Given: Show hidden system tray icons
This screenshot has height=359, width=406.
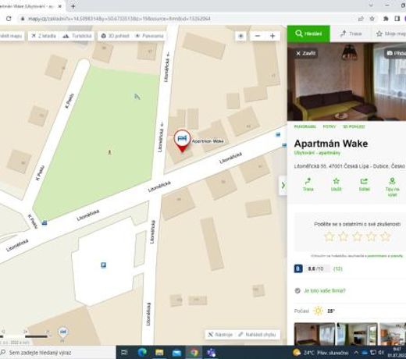Looking at the screenshot, I should (x=356, y=353).
